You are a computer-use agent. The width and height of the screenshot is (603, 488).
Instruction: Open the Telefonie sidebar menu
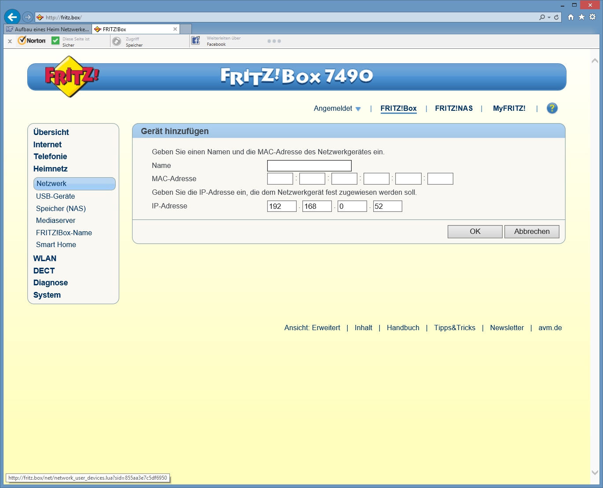tap(50, 157)
